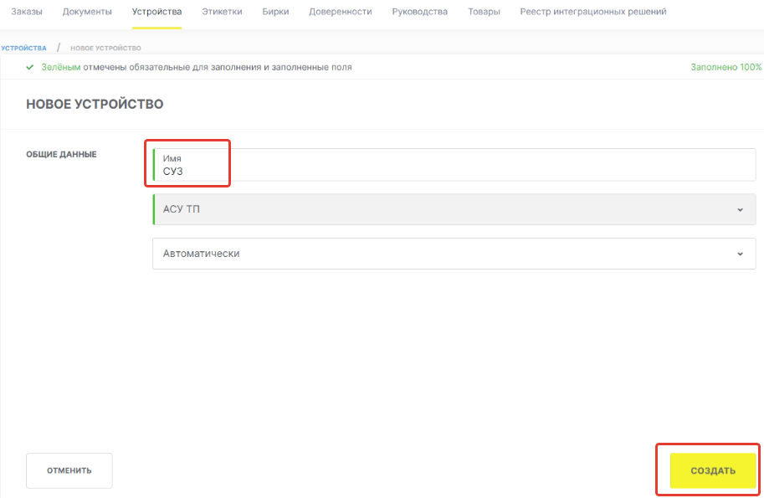Screen dimensions: 764x498
Task: Click the НОВОЕ УСТРОЙСТВО breadcrumb item
Action: (x=105, y=49)
